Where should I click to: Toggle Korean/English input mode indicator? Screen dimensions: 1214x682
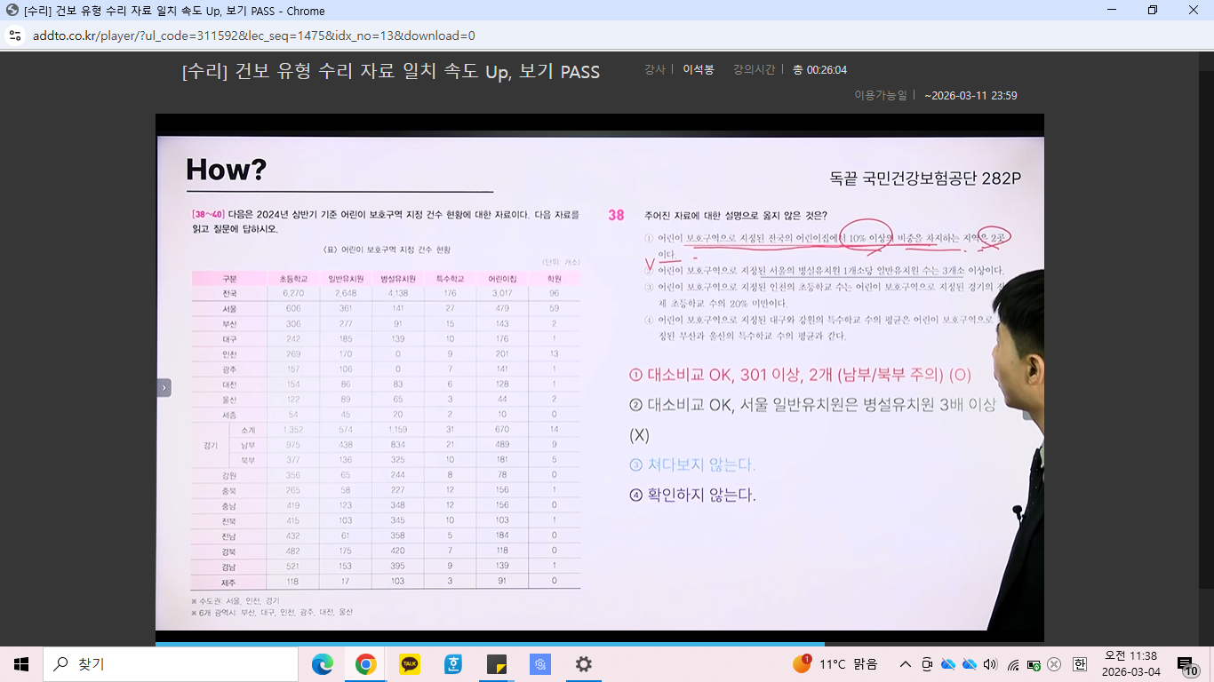(1079, 664)
